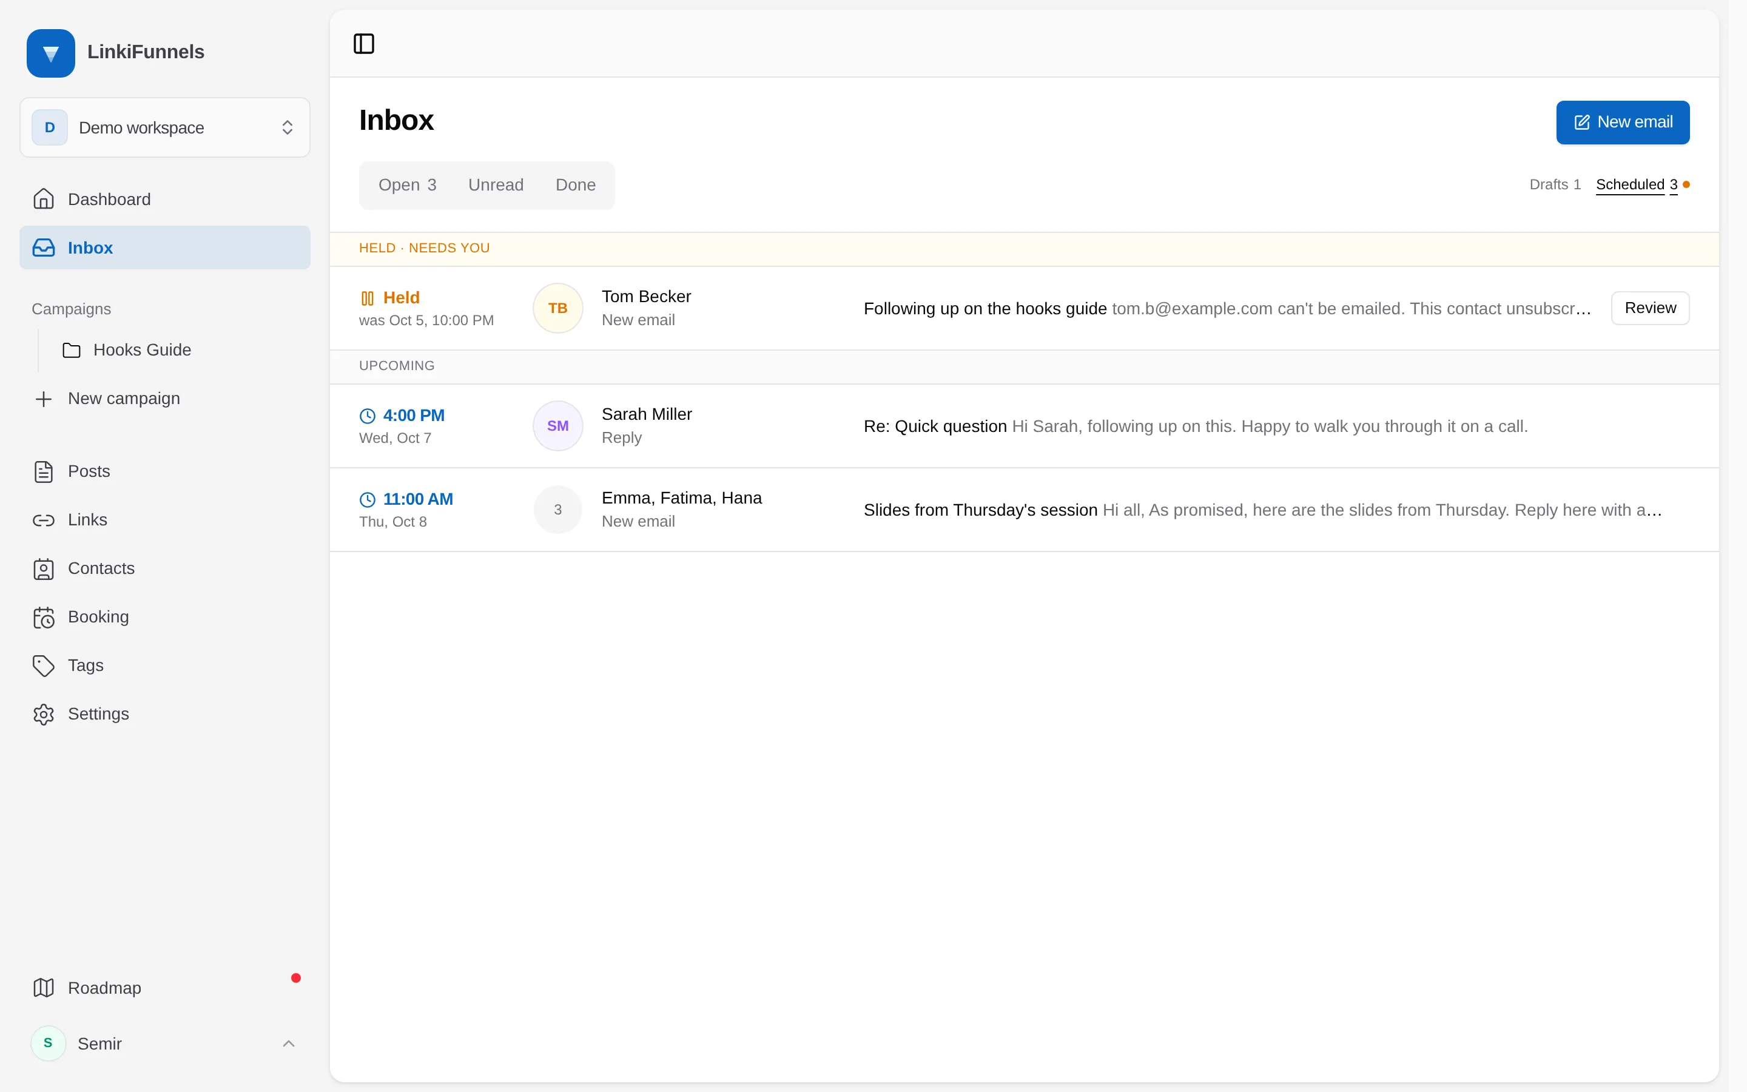Click the red notification dot on Roadmap
Viewport: 1747px width, 1092px height.
296,978
